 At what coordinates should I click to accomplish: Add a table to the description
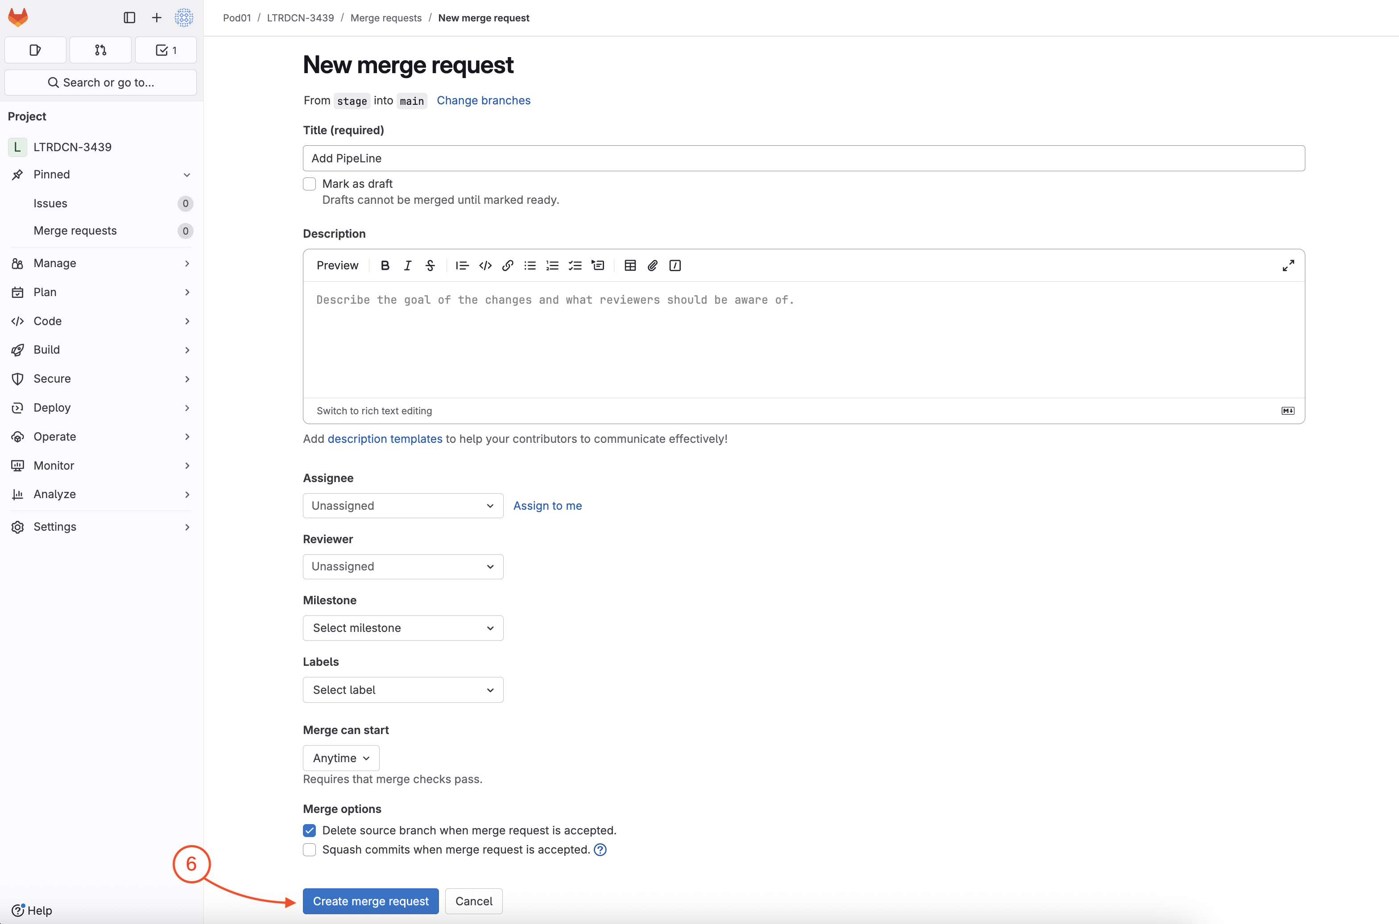tap(629, 265)
